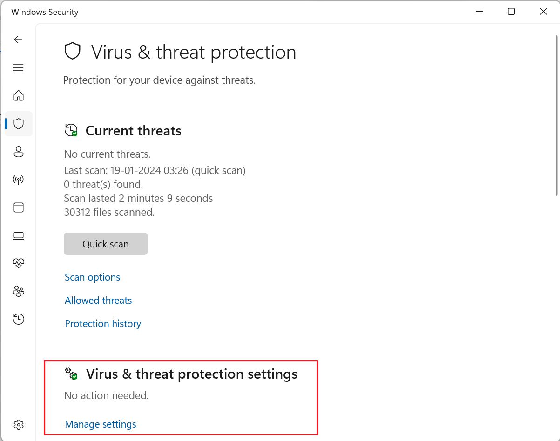The height and width of the screenshot is (441, 560).
Task: Open App & browser control icon
Action: pos(18,207)
